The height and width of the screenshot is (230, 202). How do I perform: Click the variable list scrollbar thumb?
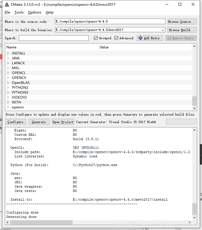point(194,101)
